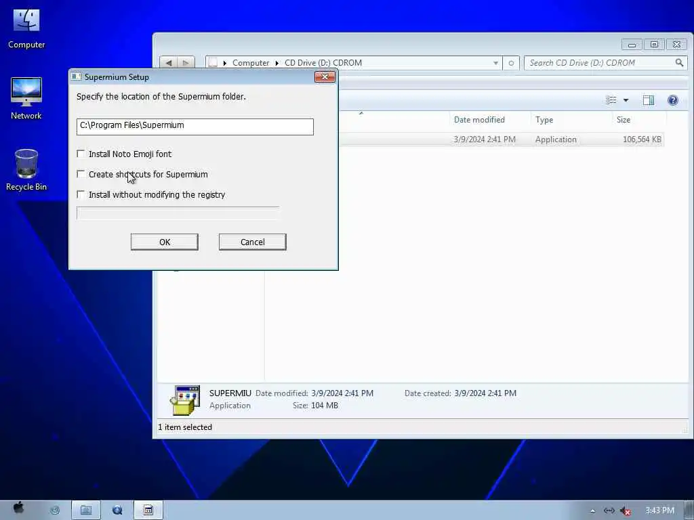Open the Computer desktop icon

point(26,28)
